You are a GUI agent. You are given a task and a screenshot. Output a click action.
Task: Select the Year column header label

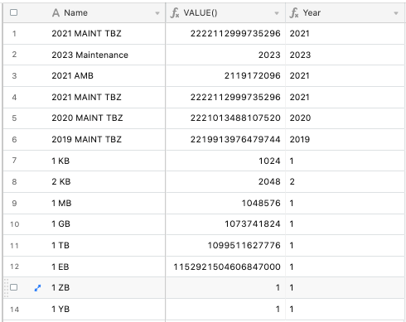[312, 12]
